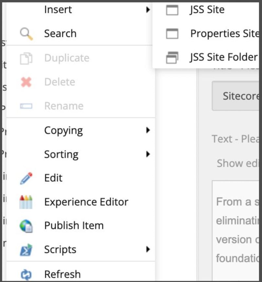262x282 pixels.
Task: Expand the Copying submenu arrow
Action: (x=148, y=130)
